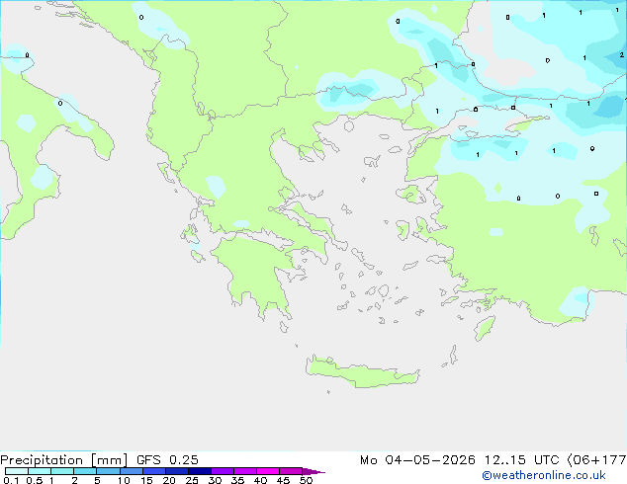Click the '0.5' legend scale label
Image resolution: width=627 pixels, height=484 pixels.
[x=35, y=480]
